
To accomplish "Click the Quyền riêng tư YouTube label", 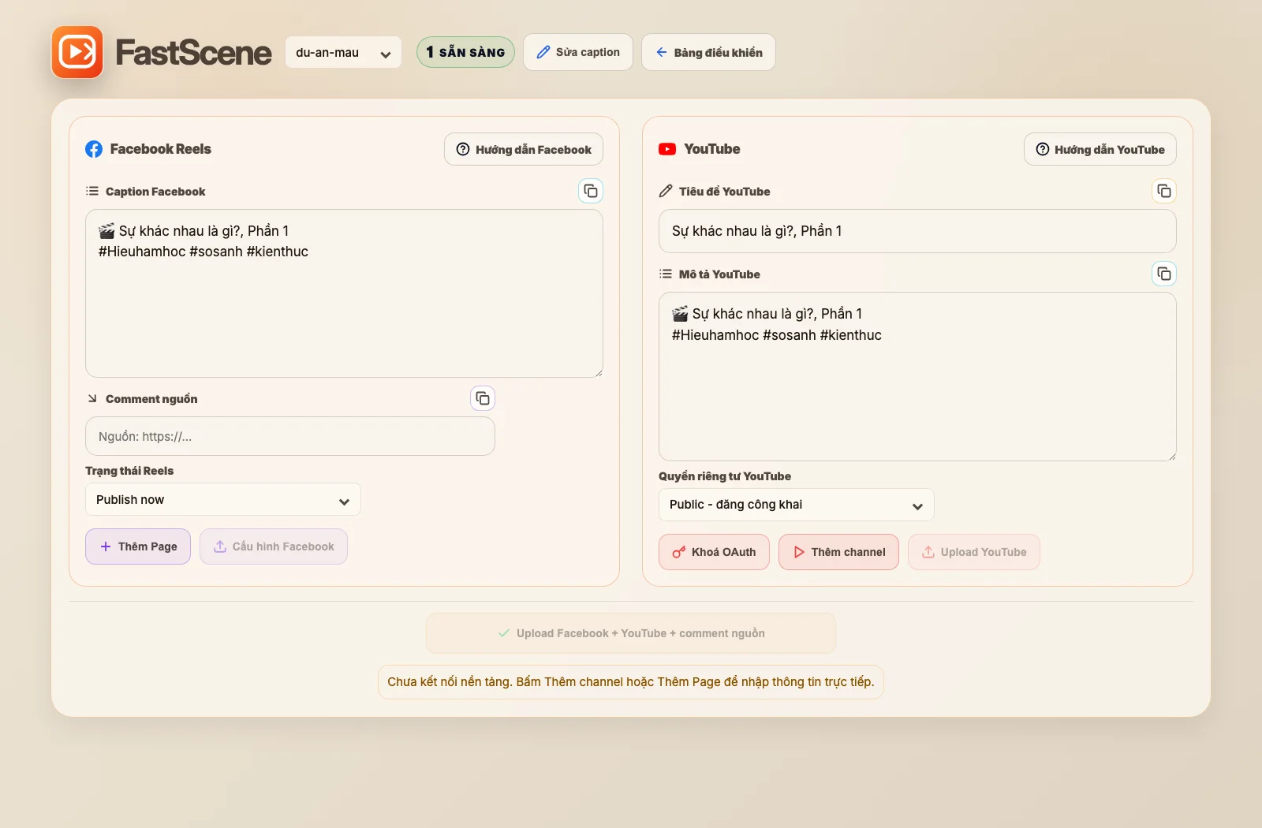I will click(x=725, y=476).
